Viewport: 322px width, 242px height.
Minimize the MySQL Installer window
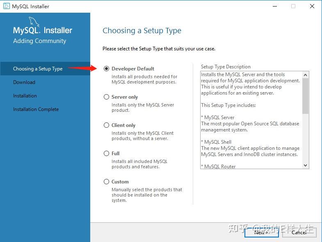point(275,6)
